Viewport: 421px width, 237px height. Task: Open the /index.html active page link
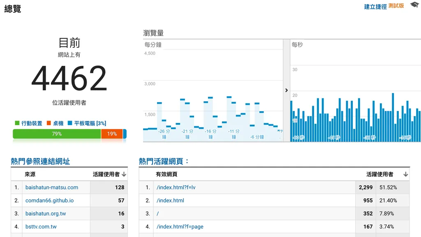tap(170, 200)
